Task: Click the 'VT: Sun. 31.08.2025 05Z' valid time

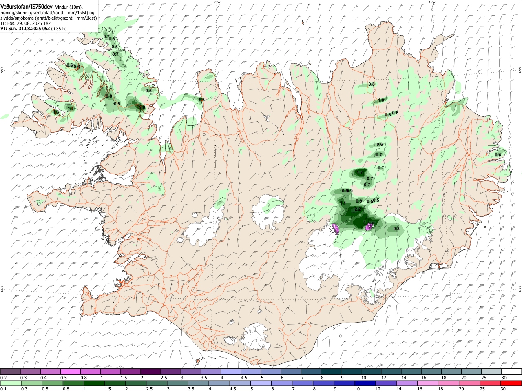Action: coord(25,29)
